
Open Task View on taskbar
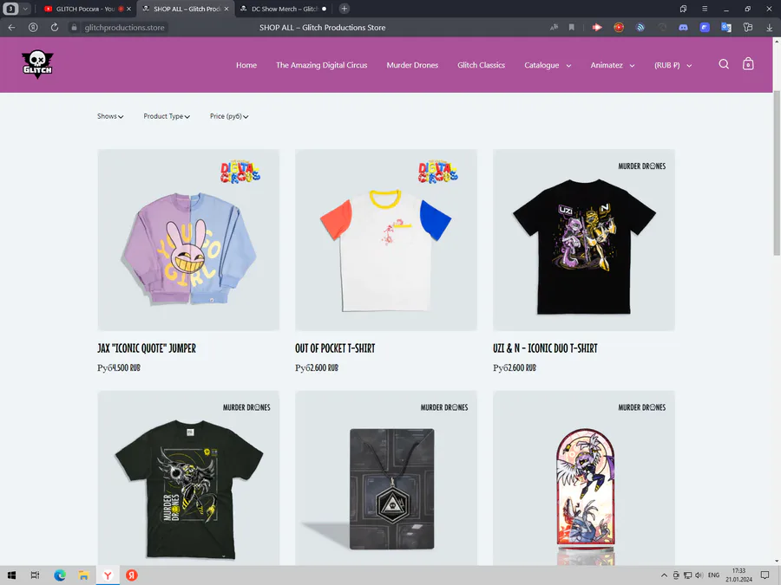click(35, 575)
